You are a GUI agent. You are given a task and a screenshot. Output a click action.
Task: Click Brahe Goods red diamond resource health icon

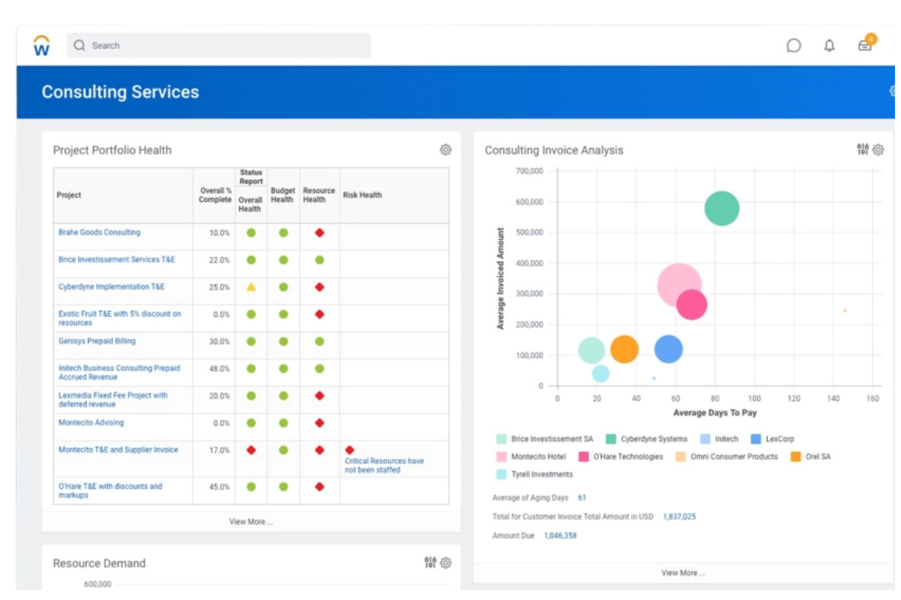pos(319,233)
